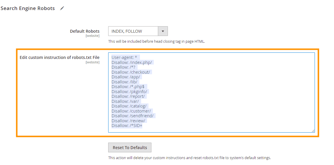This screenshot has width=334, height=165.
Task: Click the textarea resize handle corner
Action: pyautogui.click(x=313, y=131)
